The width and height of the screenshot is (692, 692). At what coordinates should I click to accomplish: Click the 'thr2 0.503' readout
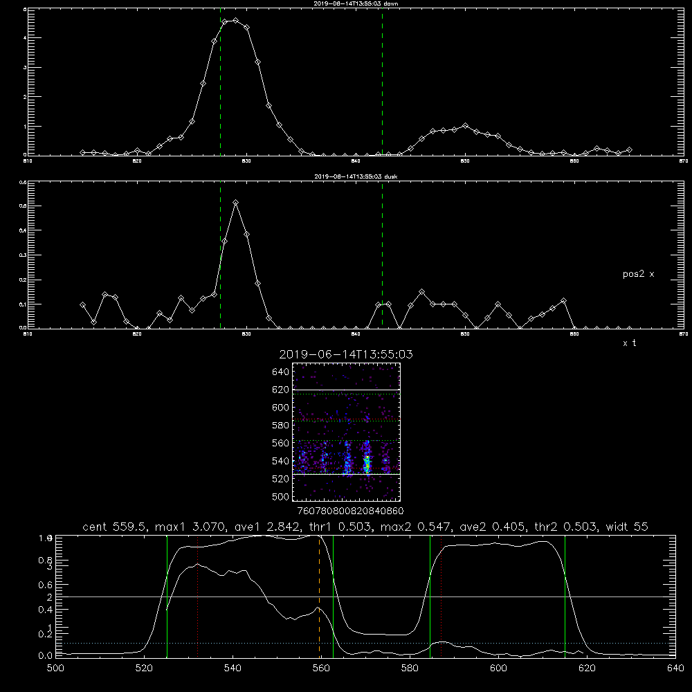(566, 527)
